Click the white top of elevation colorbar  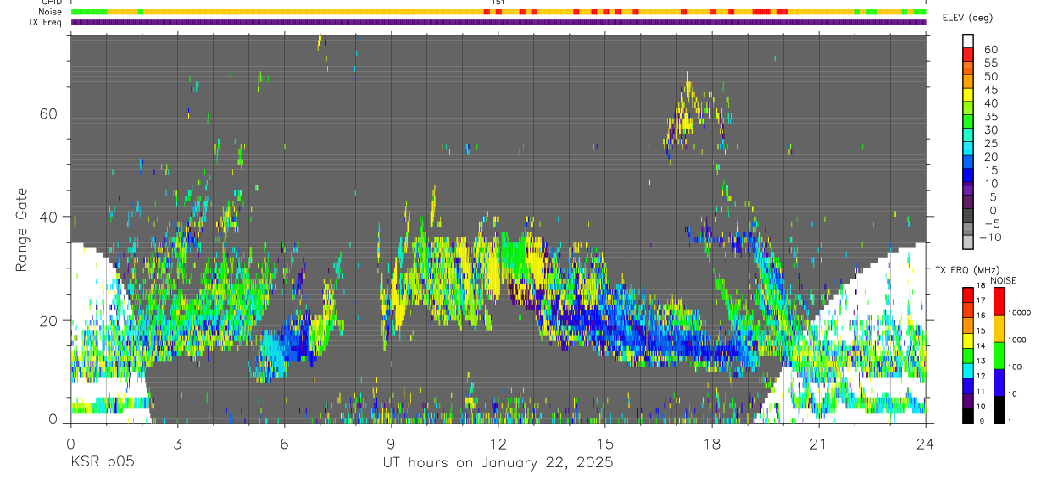(967, 41)
